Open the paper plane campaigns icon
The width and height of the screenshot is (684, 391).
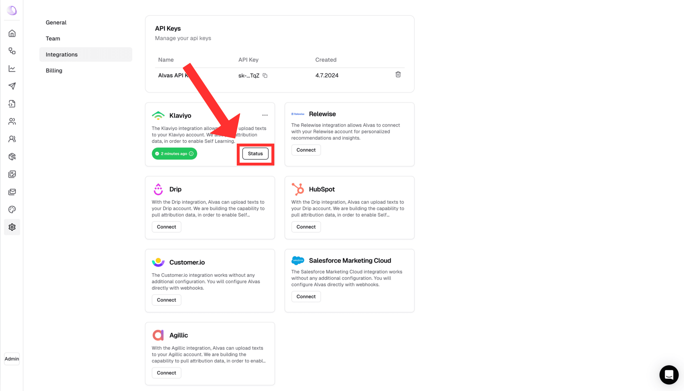[x=12, y=86]
